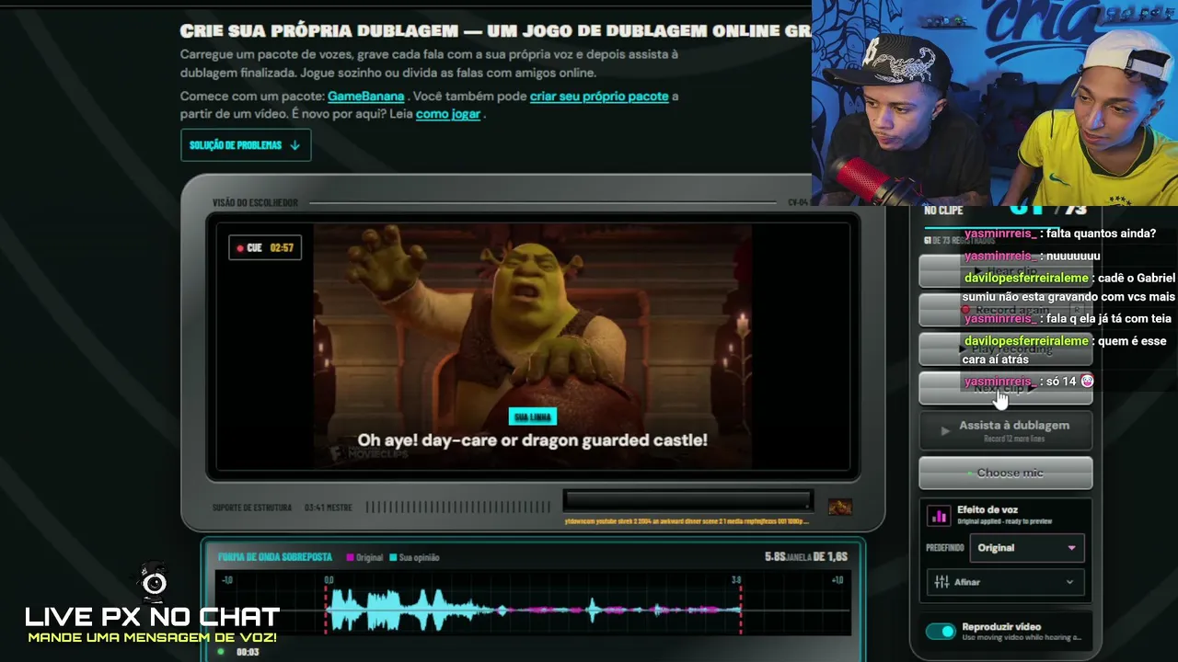The image size is (1178, 662).
Task: Click the Afinar sliders icon
Action: [x=941, y=582]
